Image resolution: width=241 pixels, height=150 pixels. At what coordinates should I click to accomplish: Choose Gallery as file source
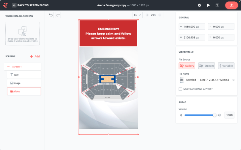[x=187, y=66]
